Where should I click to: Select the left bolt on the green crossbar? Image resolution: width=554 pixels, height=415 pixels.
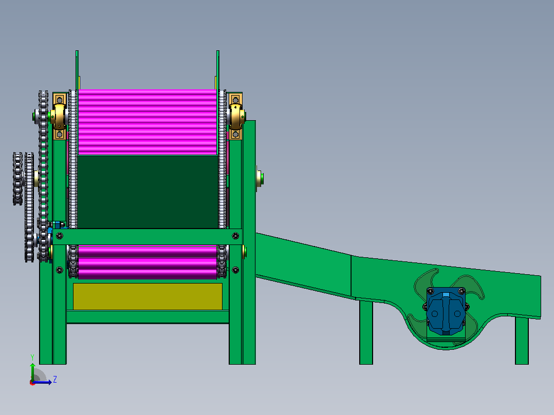pos(60,236)
